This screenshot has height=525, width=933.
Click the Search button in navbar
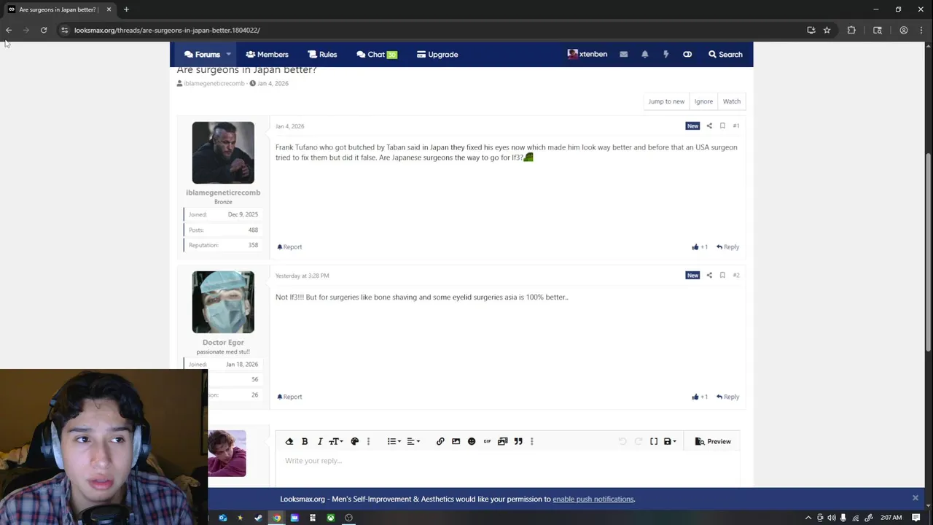[725, 55]
